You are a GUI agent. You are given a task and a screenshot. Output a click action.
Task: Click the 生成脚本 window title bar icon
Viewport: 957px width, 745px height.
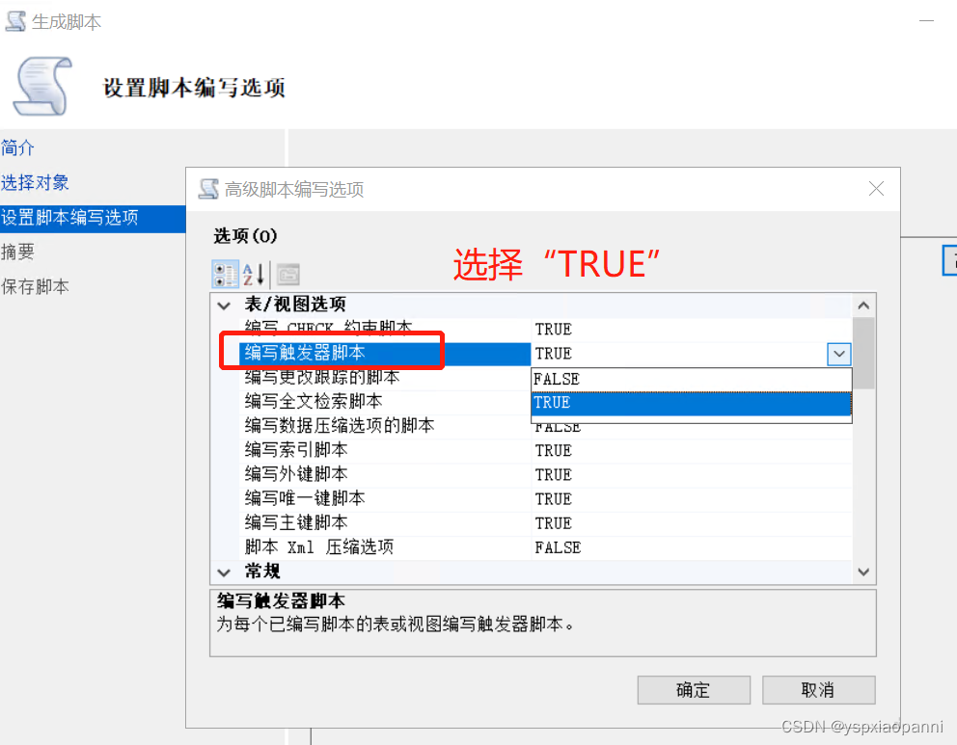(x=14, y=19)
